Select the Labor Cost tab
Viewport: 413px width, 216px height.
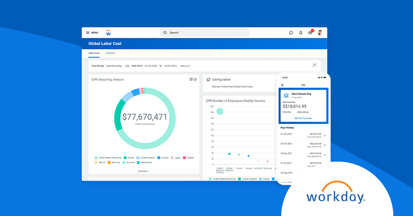(x=94, y=53)
